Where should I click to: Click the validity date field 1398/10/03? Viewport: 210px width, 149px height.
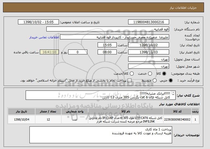[x=149, y=52]
